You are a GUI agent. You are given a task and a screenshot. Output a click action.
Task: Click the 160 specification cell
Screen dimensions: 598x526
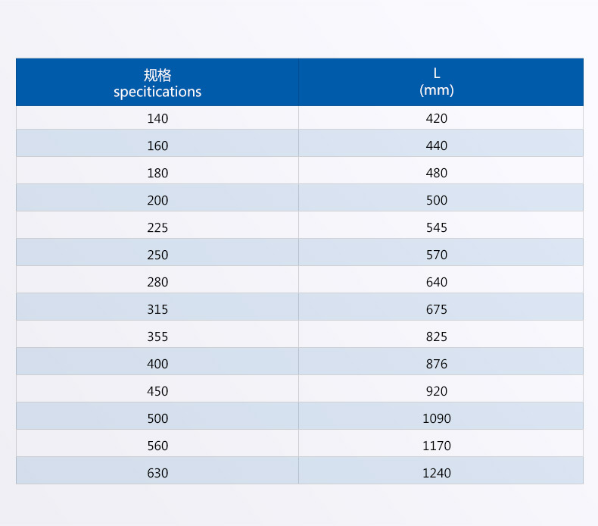click(x=157, y=146)
